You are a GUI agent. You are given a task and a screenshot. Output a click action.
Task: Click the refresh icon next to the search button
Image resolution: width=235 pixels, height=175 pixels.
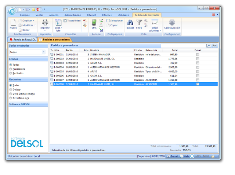[214, 45]
